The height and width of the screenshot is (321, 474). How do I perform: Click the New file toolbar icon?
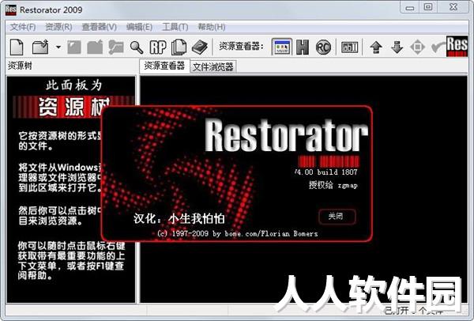coord(17,47)
